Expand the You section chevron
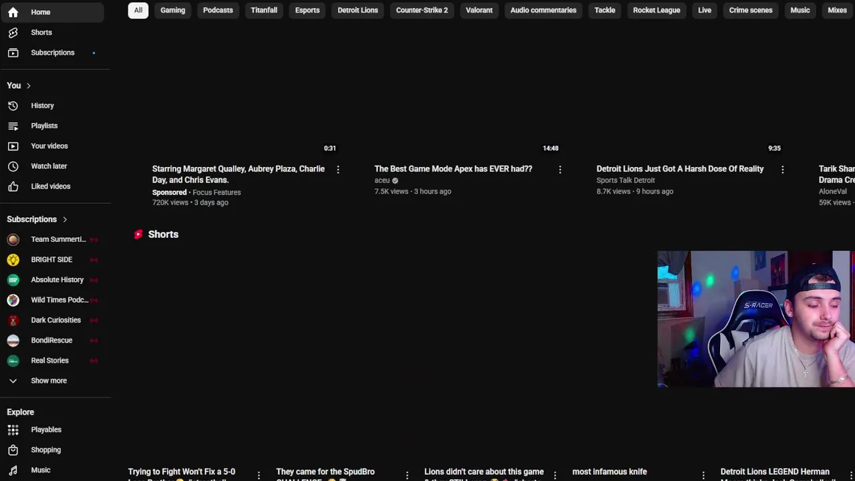The width and height of the screenshot is (855, 481). click(28, 86)
